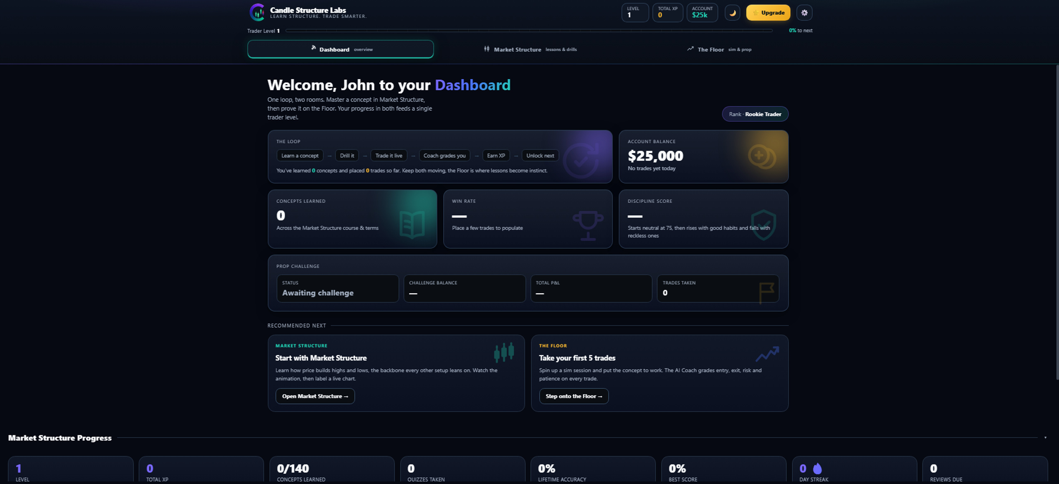
Task: Click the yellow Upgrade button
Action: (x=768, y=13)
